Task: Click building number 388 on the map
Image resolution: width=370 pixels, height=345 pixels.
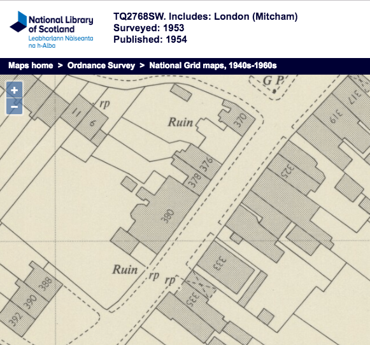Action: click(x=45, y=284)
